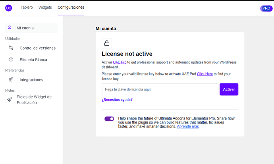Follow the Click Here license link

pyautogui.click(x=205, y=74)
